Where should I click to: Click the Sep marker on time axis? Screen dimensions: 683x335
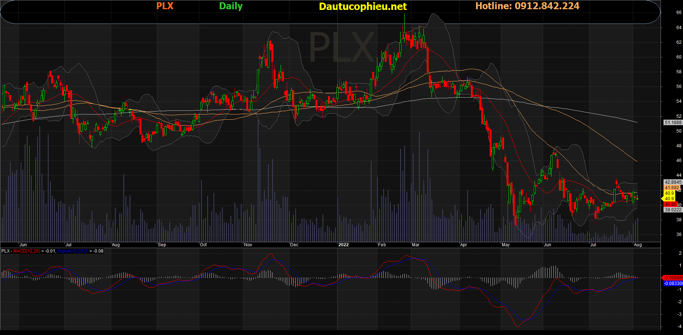click(162, 245)
